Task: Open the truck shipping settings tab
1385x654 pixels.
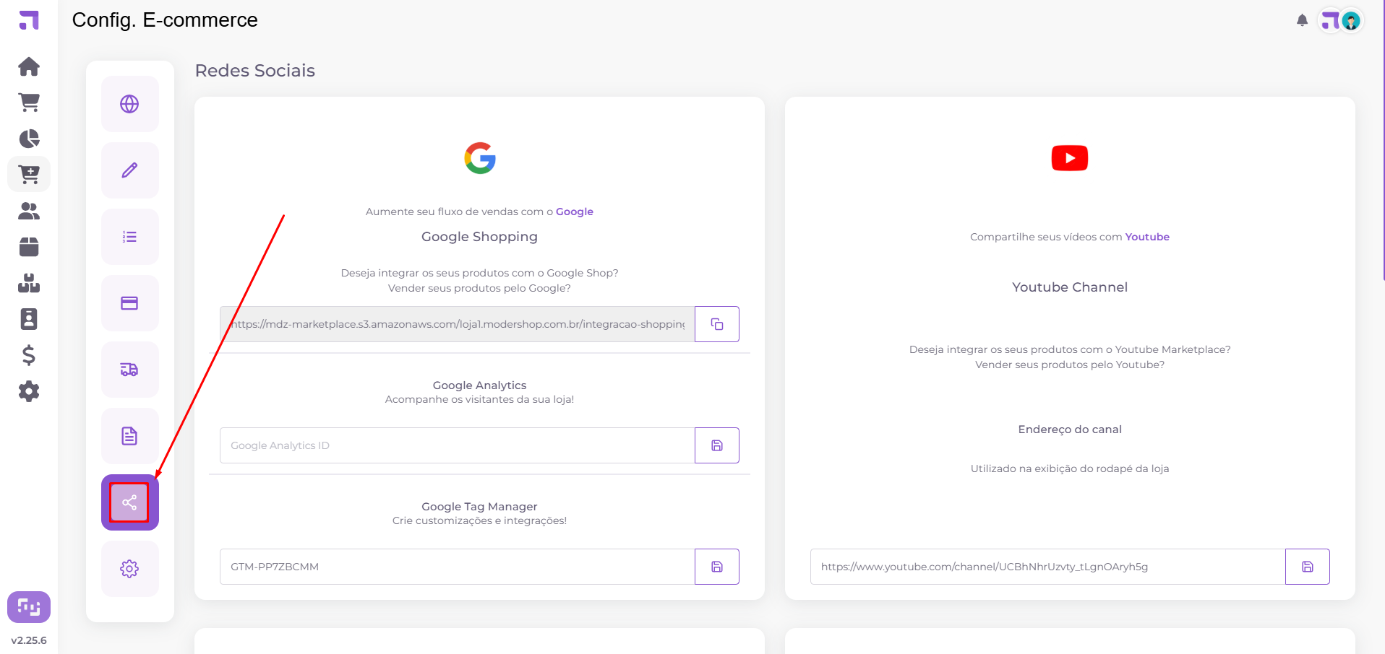Action: [129, 370]
